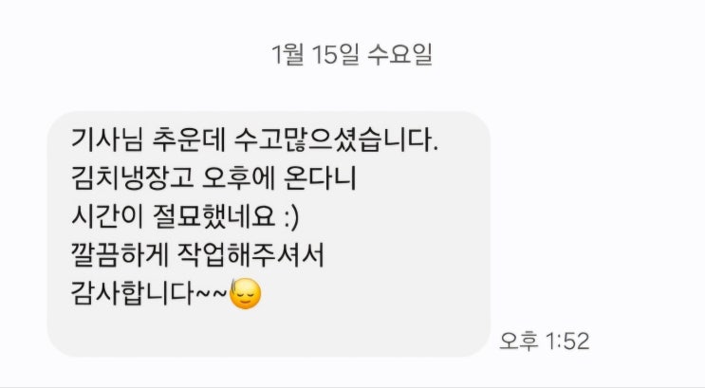The height and width of the screenshot is (388, 705).
Task: Click the word 온다니 in the message
Action: click(x=320, y=177)
